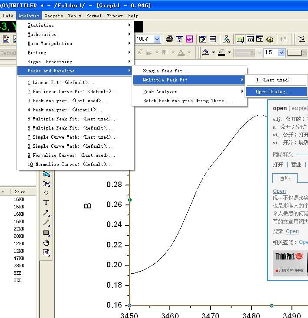Image resolution: width=308 pixels, height=318 pixels.
Task: Click the fill color paint bucket icon
Action: point(205,52)
